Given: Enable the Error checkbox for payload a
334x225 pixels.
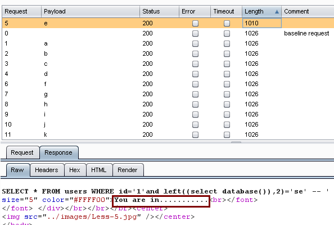Looking at the screenshot, I should click(195, 43).
